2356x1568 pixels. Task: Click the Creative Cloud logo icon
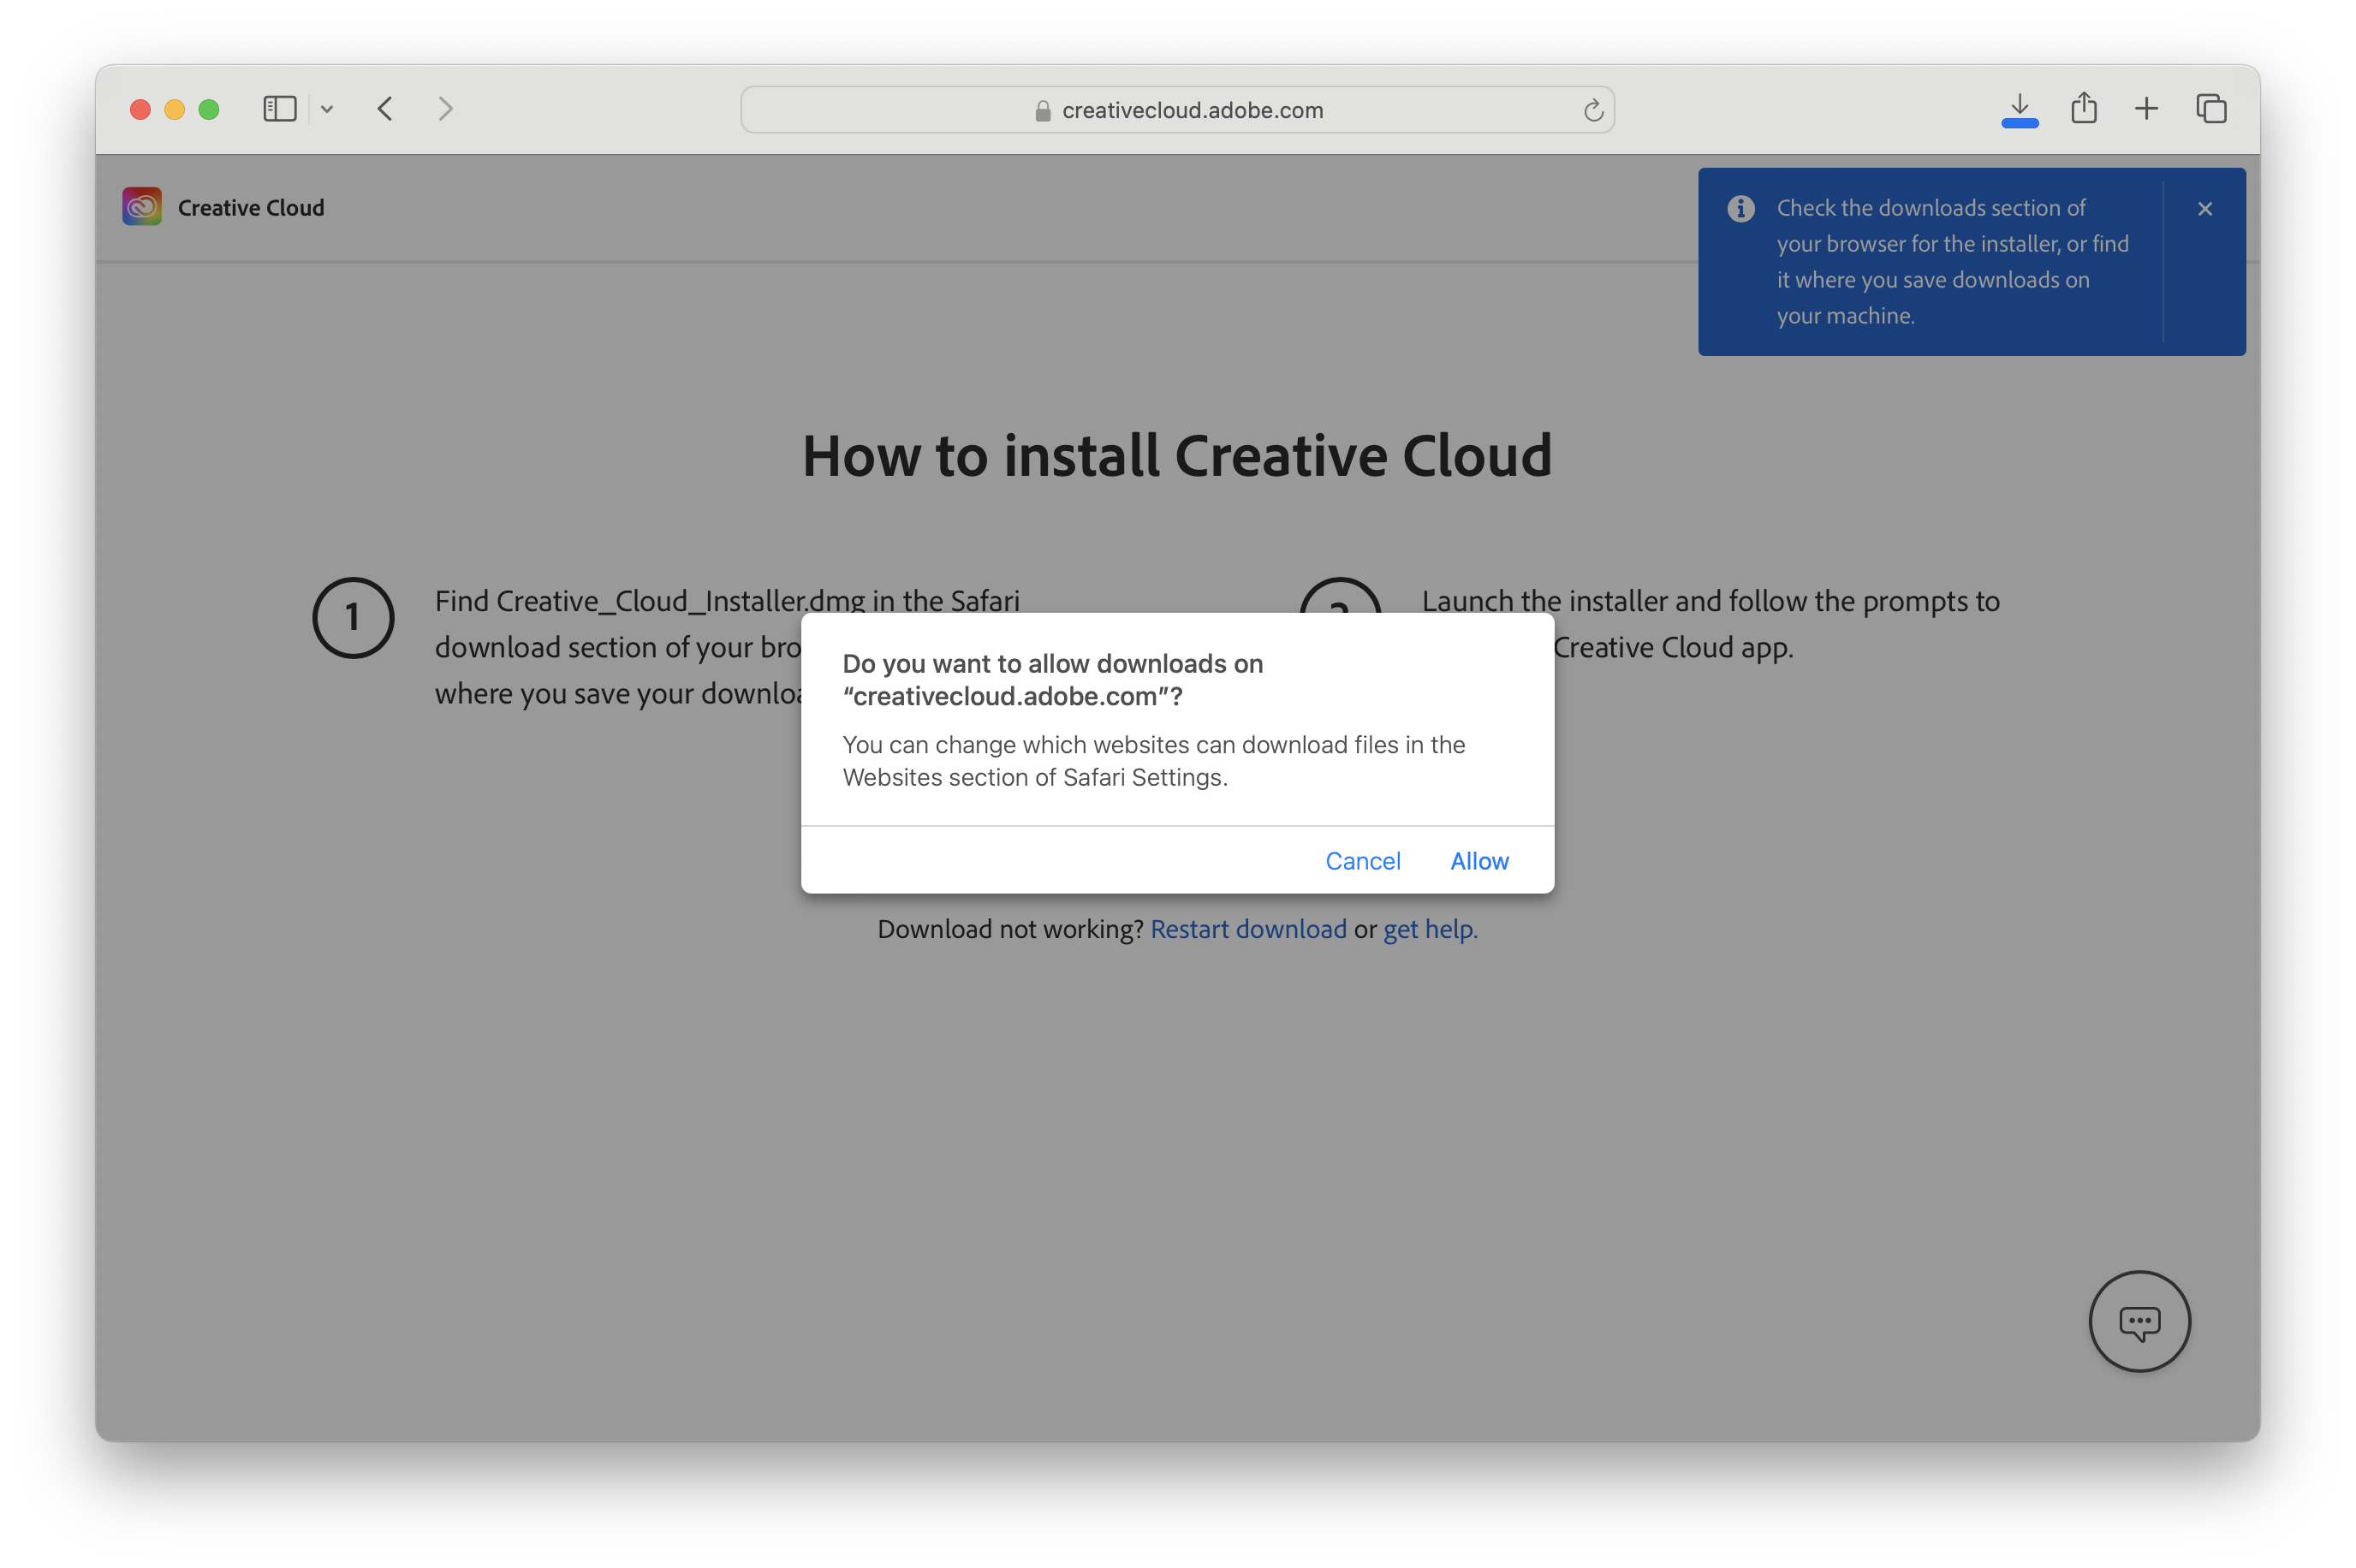(142, 207)
